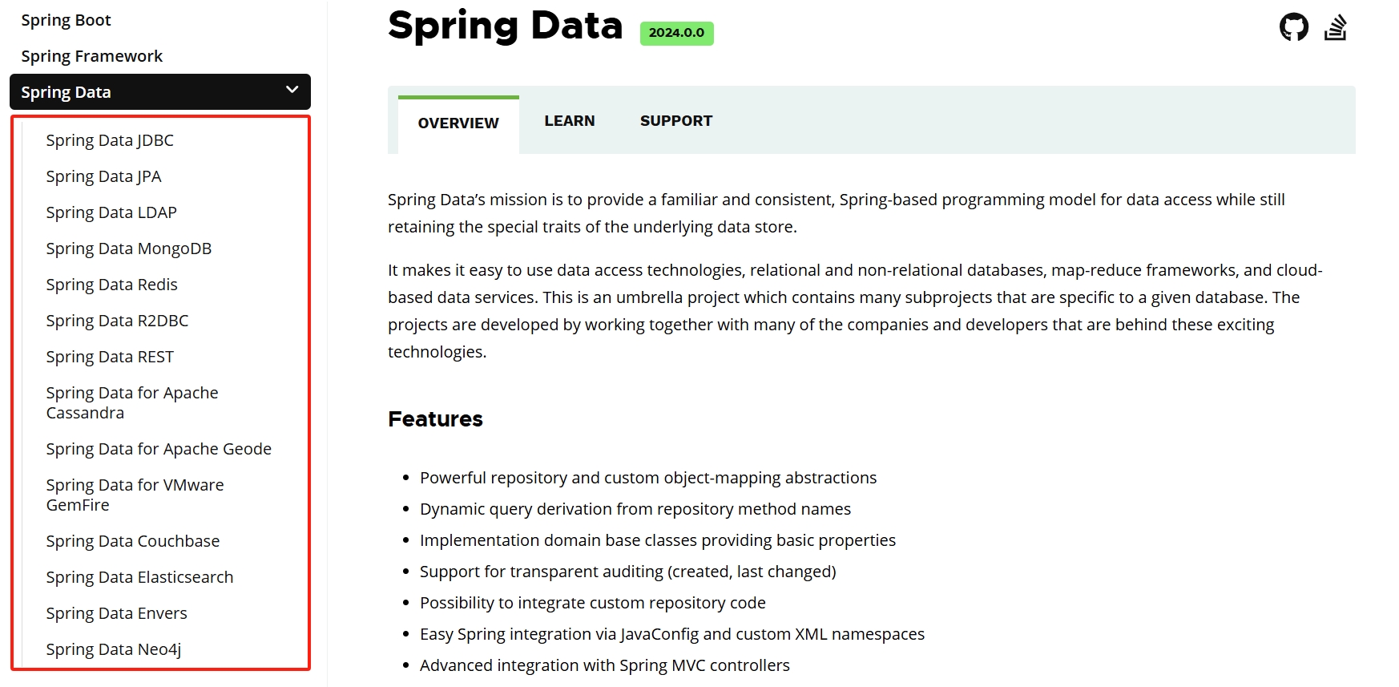The height and width of the screenshot is (687, 1399).
Task: Open the Spring Data Elasticsearch page
Action: point(139,576)
